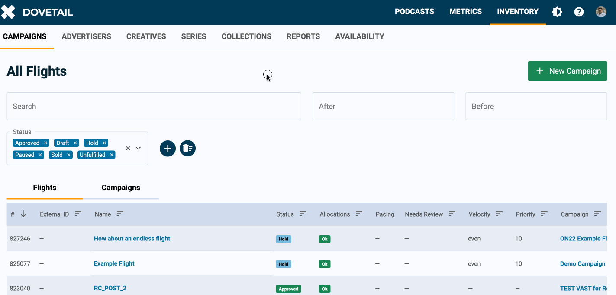616x295 pixels.
Task: Toggle the dark mode brightness icon
Action: (557, 12)
